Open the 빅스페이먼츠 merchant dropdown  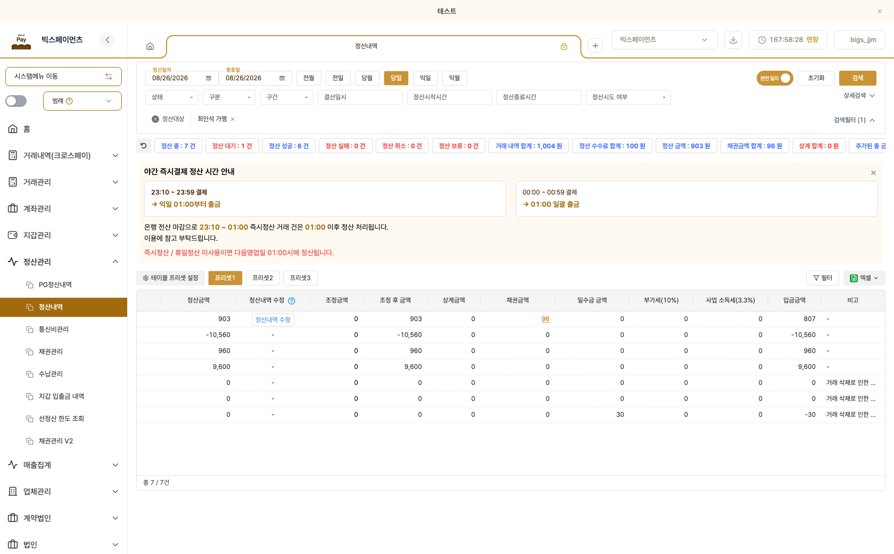(664, 40)
